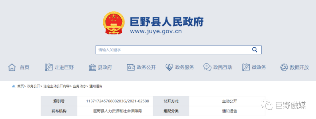Open the 微政务 navigation item
Image resolution: width=316 pixels, height=119 pixels.
tap(259, 68)
